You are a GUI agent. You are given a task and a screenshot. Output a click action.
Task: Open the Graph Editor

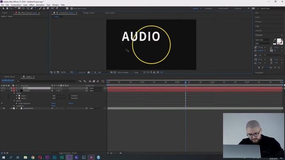(x=103, y=81)
